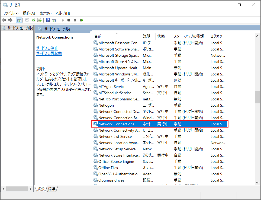Open the ヘルプ(H) menu
The width and height of the screenshot is (261, 200).
pyautogui.click(x=63, y=13)
